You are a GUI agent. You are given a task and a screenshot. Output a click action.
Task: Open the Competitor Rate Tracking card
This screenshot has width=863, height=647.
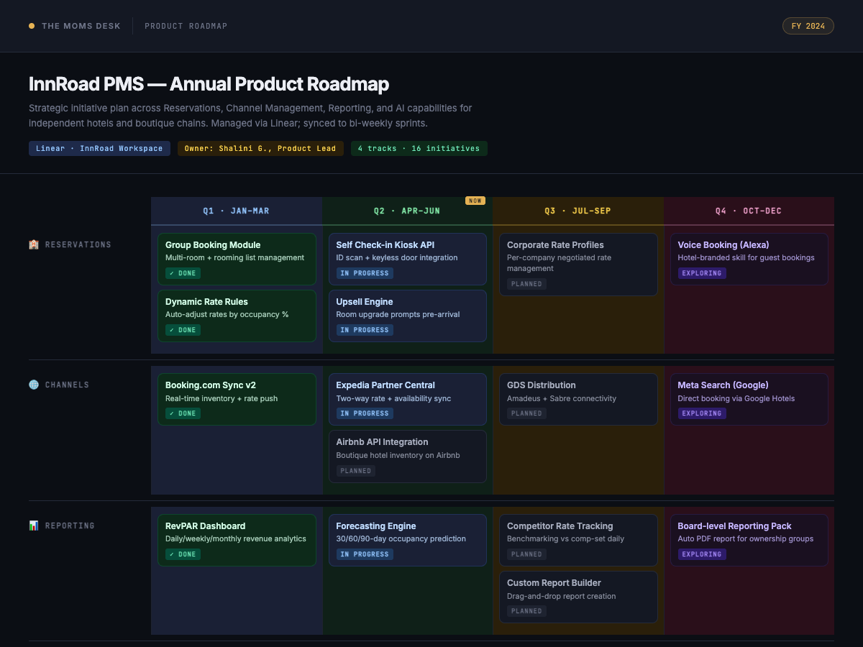coord(578,540)
